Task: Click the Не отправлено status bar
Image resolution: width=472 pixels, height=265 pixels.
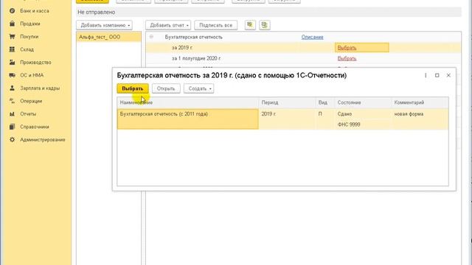Action: [268, 13]
